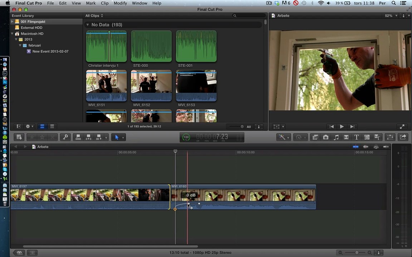Viewport: 412px width, 257px height.
Task: Open the Themes Browser
Action: (377, 137)
